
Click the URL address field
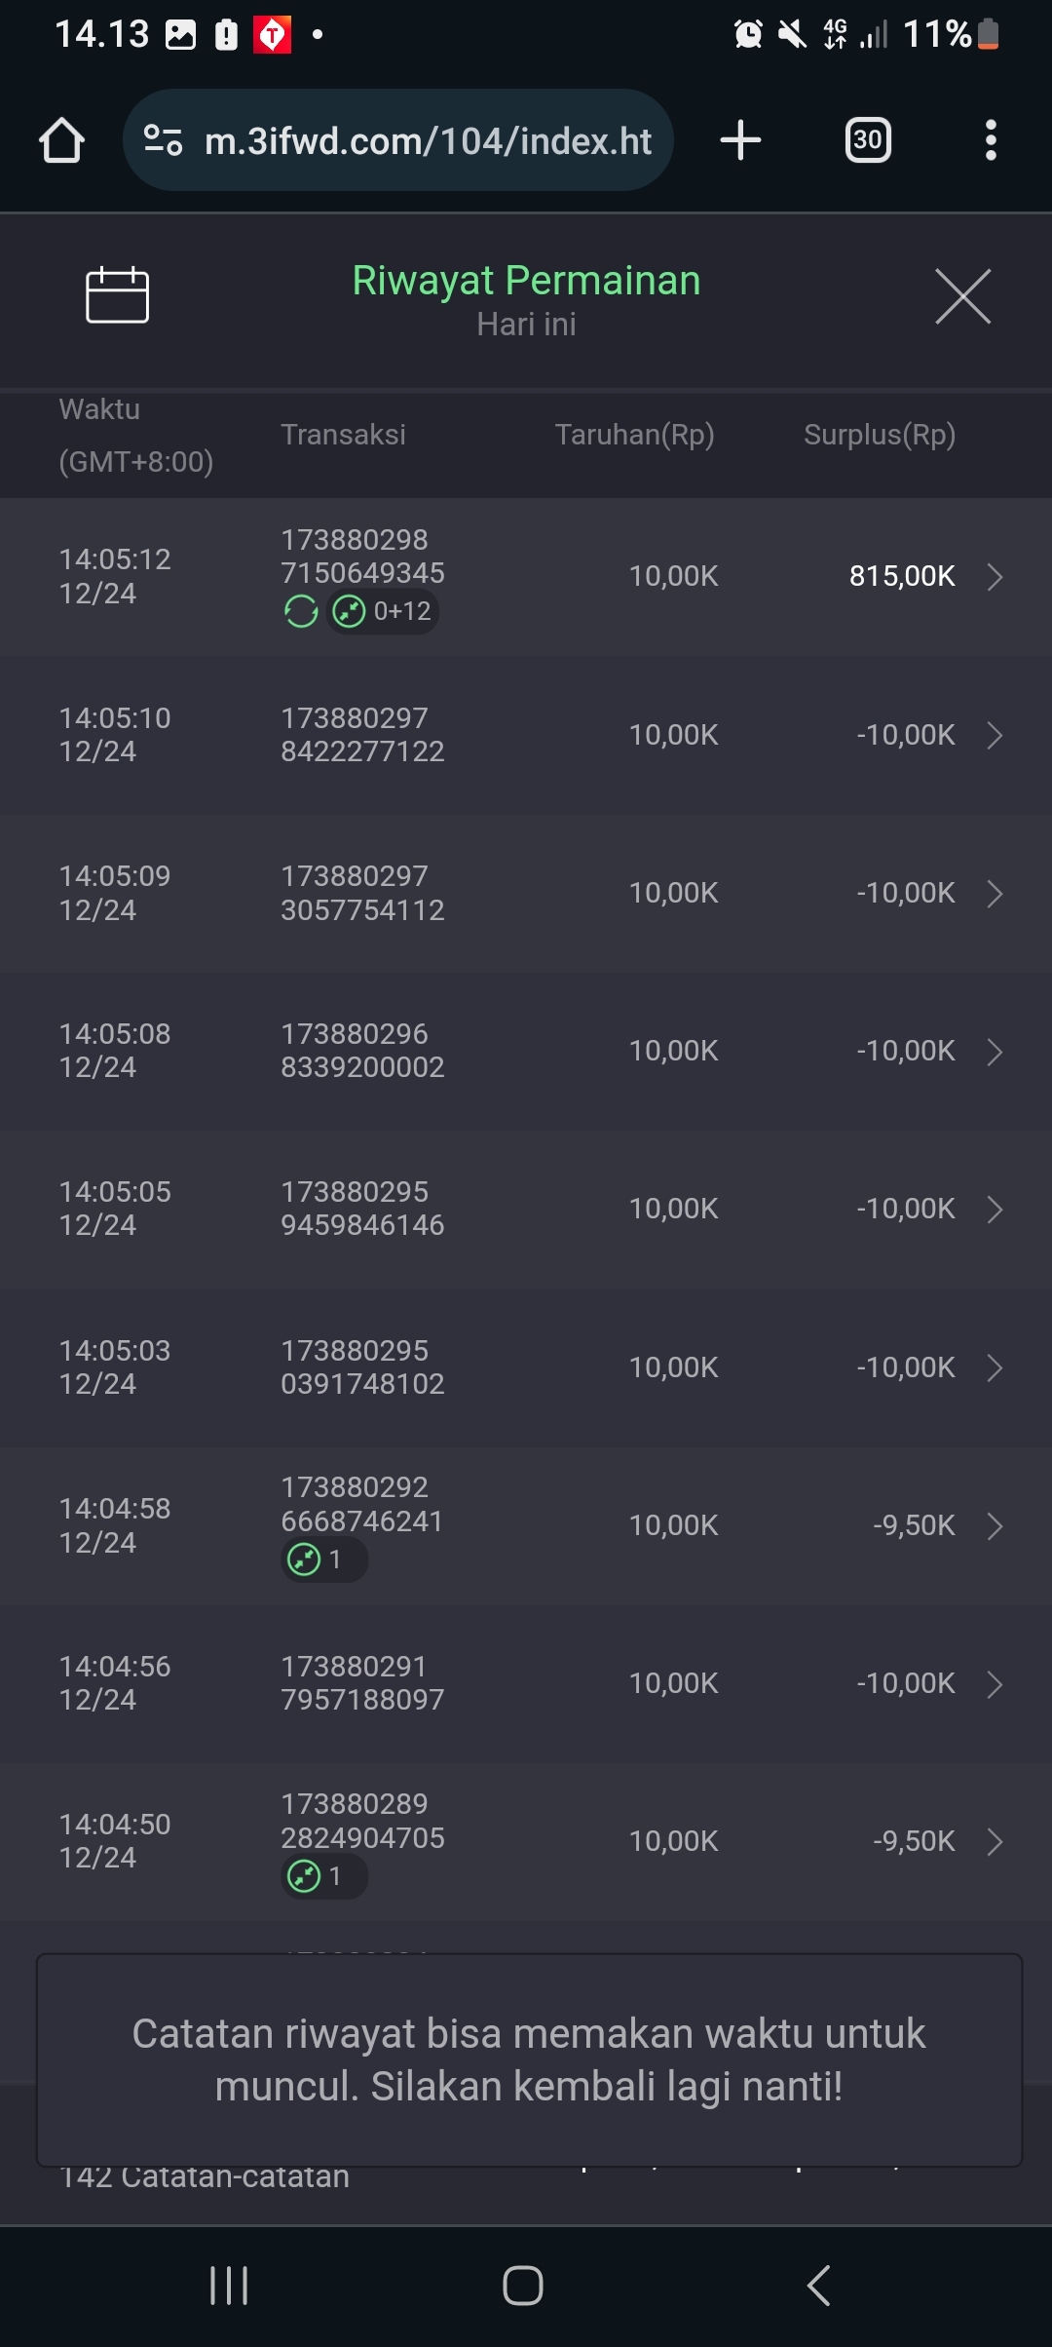pyautogui.click(x=429, y=141)
